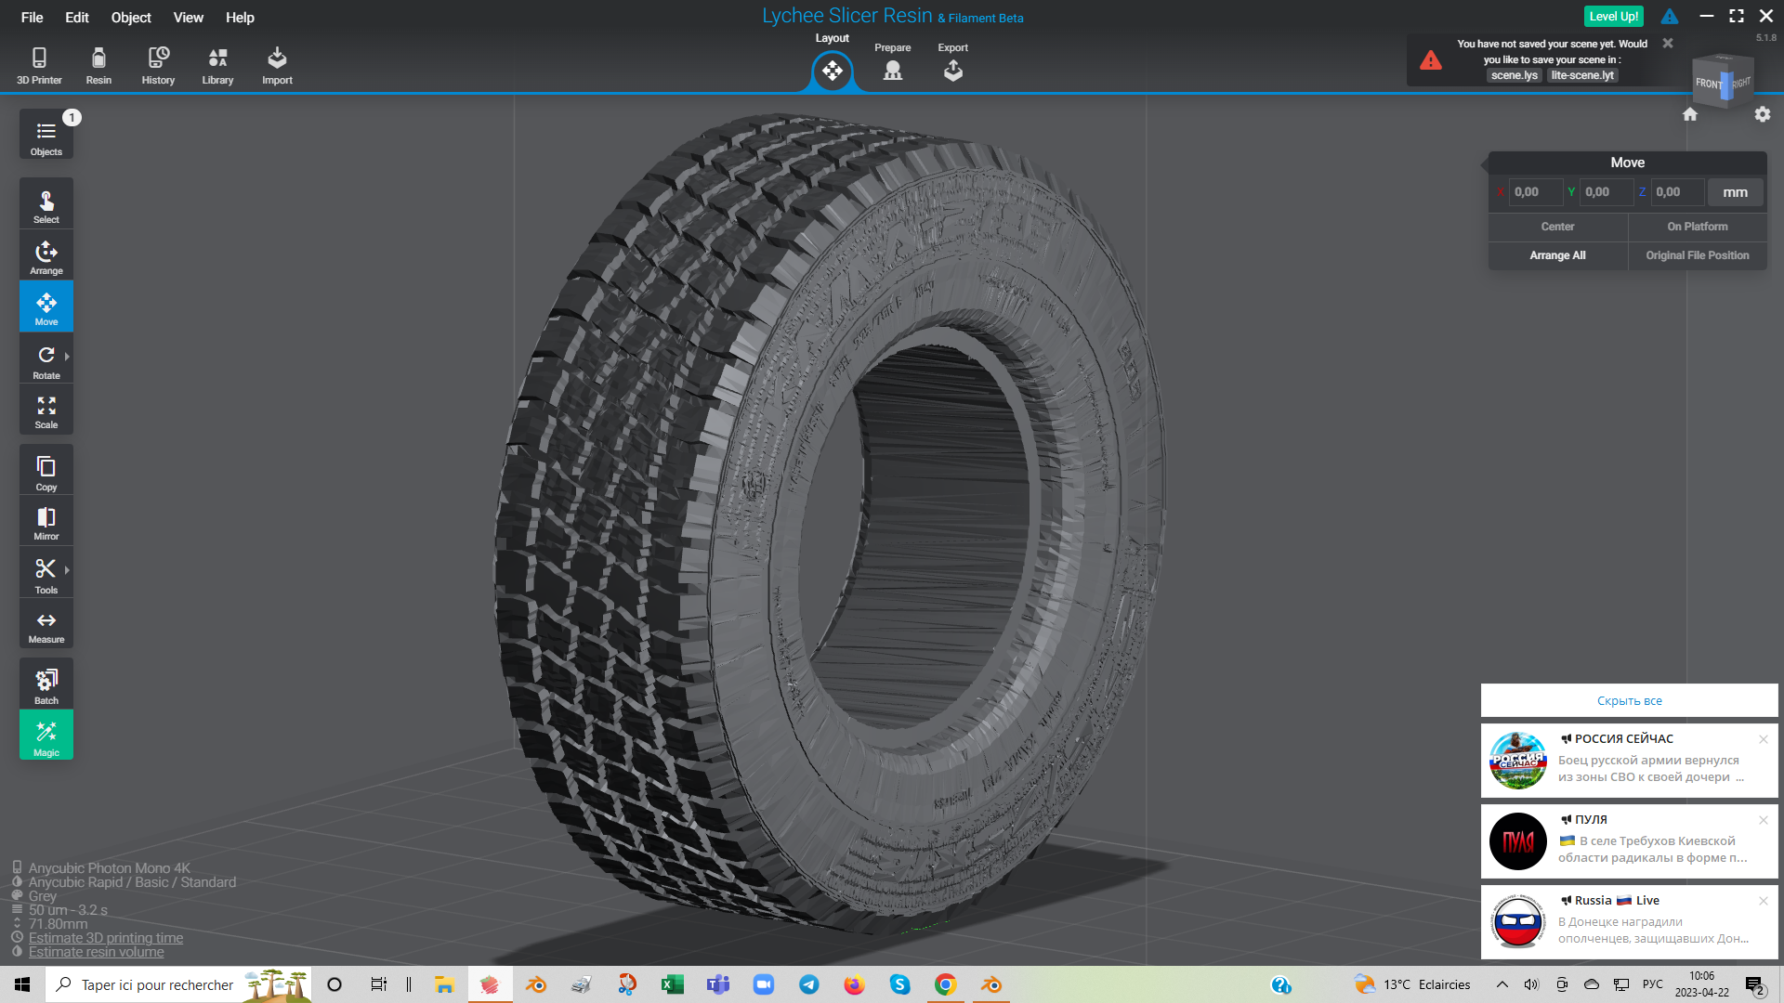The image size is (1784, 1003).
Task: Toggle the mm unit button
Action: tap(1735, 192)
